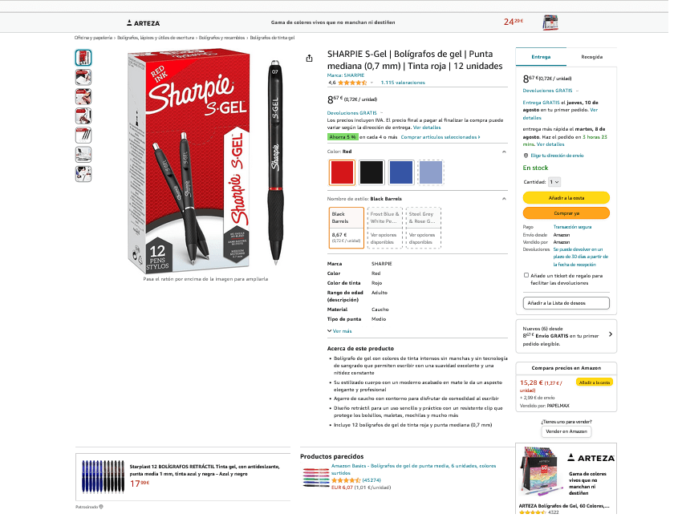Expand the Ver más product details
Image resolution: width=674 pixels, height=518 pixels.
tap(339, 331)
